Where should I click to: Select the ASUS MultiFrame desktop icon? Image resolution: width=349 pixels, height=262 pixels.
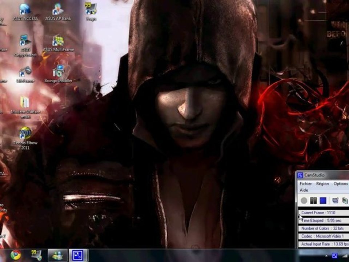58,43
